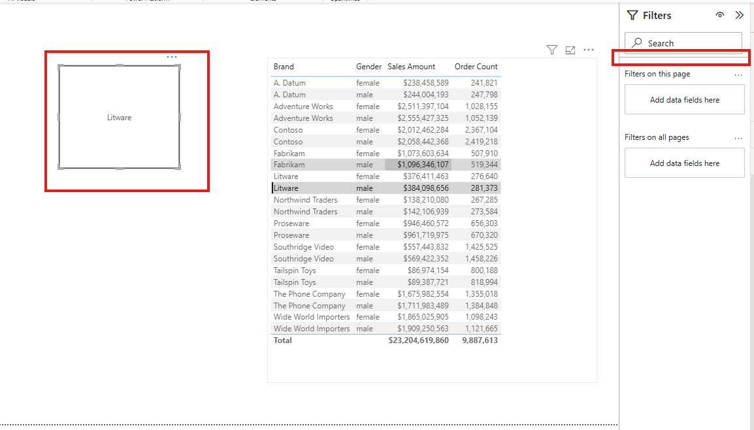The height and width of the screenshot is (430, 754).
Task: Click the A. Datum female row's Brand cell
Action: pyautogui.click(x=289, y=83)
